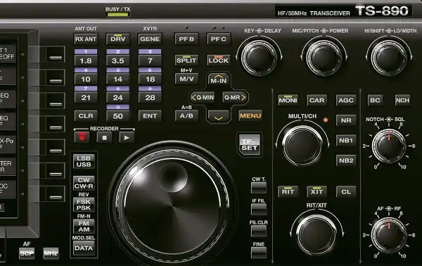
Task: Select the 10 MHz band key
Action: 86,79
